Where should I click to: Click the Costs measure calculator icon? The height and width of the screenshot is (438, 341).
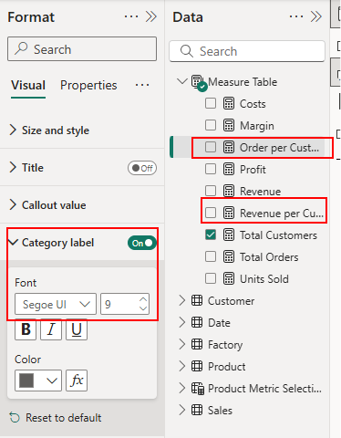click(229, 103)
